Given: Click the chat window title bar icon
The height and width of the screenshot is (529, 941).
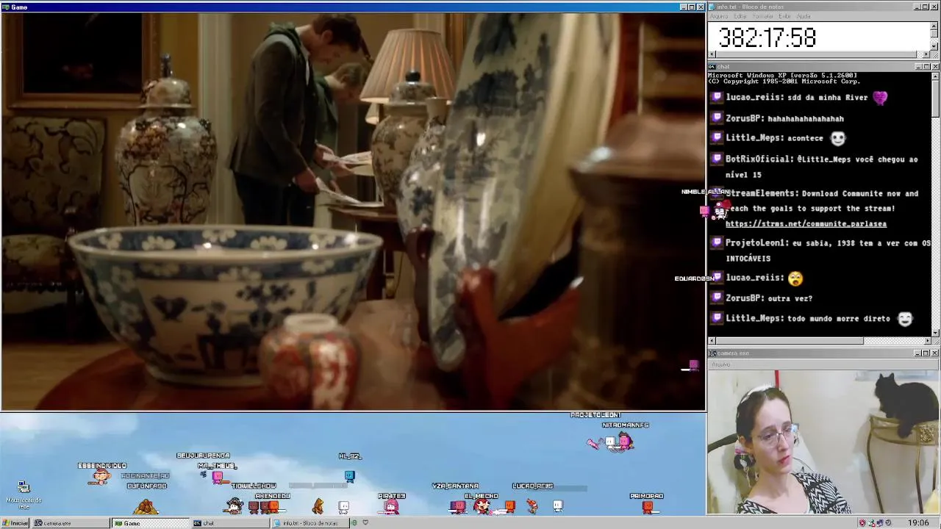Looking at the screenshot, I should 712,67.
